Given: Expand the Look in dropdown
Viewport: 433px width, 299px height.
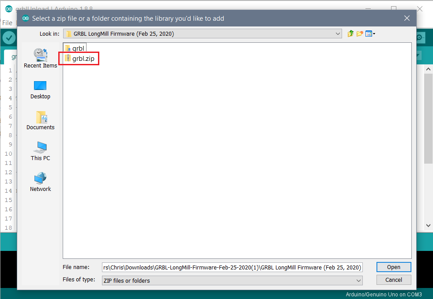Looking at the screenshot, I should pos(338,34).
